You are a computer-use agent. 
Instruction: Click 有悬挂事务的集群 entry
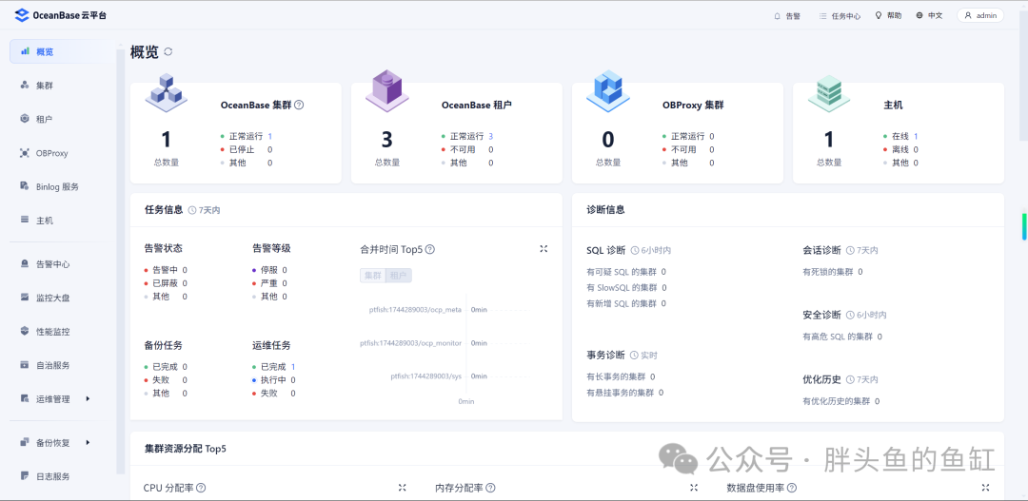624,393
